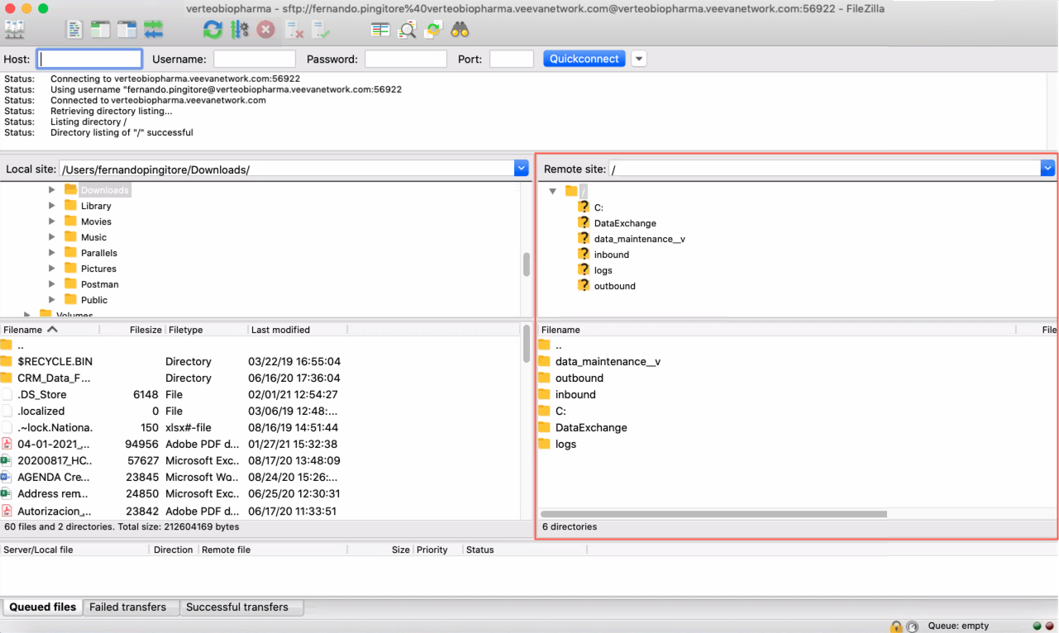Screen dimensions: 1059x633
Task: Toggle the local directory tree icon
Action: click(101, 30)
